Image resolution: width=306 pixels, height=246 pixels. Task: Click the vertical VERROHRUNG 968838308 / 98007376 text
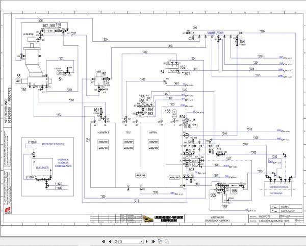click(x=8, y=105)
